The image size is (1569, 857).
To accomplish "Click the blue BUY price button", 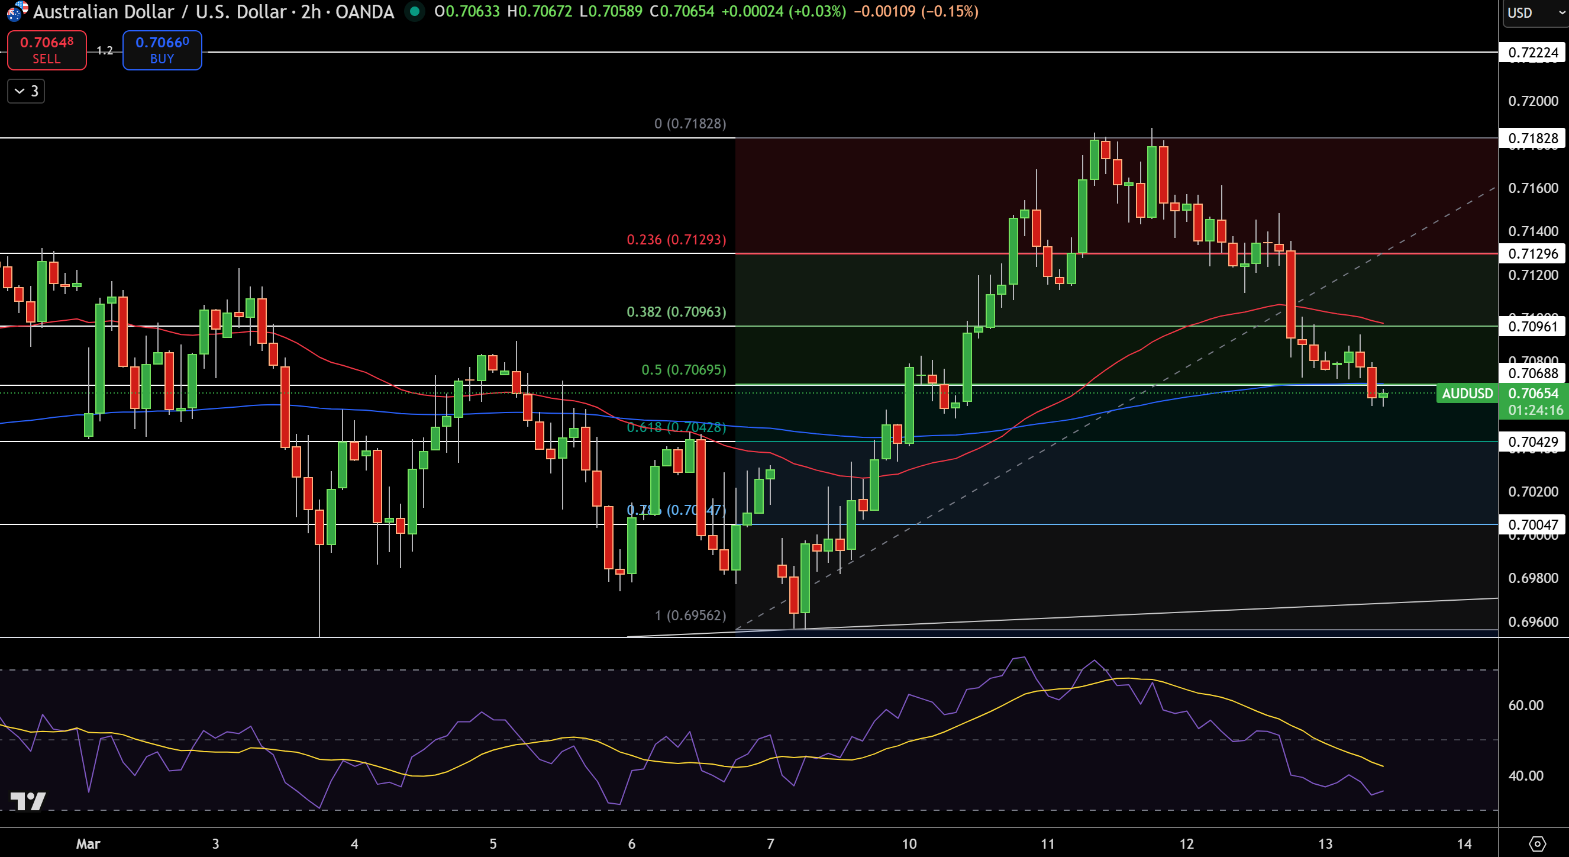I will click(x=162, y=50).
